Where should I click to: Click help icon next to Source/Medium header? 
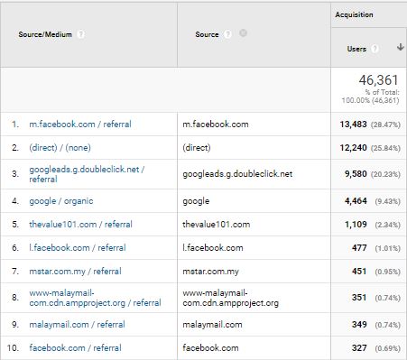(80, 34)
